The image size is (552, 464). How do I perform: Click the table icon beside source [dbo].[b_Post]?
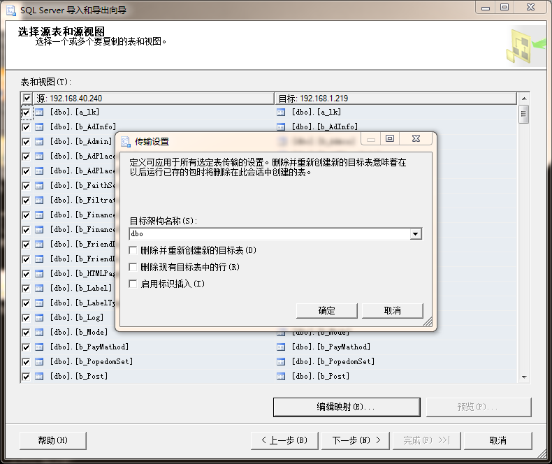coord(39,377)
